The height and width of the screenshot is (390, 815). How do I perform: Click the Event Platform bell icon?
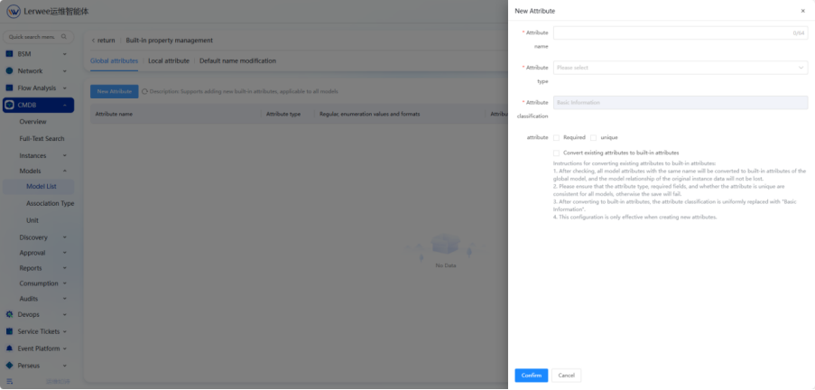(x=10, y=348)
